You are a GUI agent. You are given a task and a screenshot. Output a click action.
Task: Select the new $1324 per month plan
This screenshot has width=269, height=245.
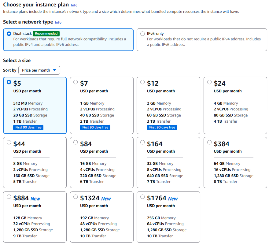pos(76,197)
